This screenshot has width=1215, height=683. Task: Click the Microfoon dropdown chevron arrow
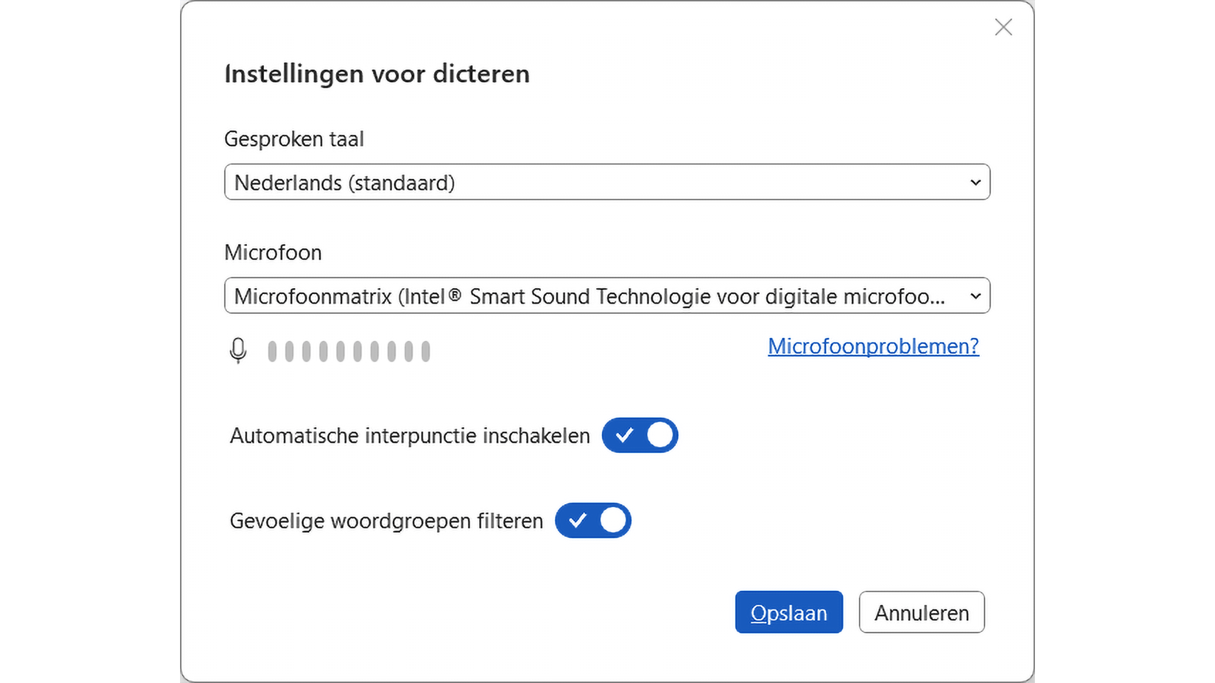(x=975, y=296)
